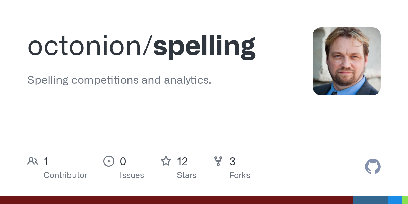Click the stars count 12
Image resolution: width=408 pixels, height=204 pixels.
tap(182, 161)
